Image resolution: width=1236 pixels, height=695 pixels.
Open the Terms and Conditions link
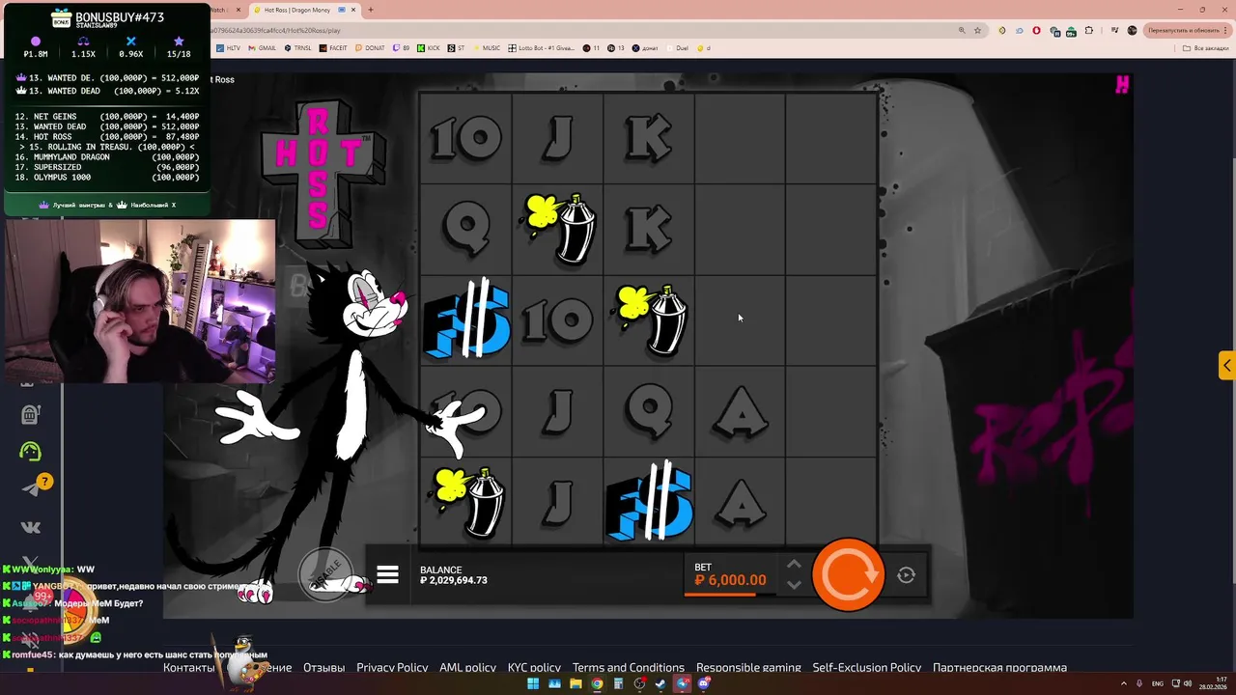pyautogui.click(x=628, y=668)
